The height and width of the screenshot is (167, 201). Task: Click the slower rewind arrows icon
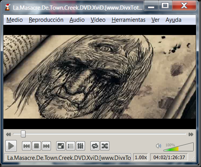click(8, 134)
